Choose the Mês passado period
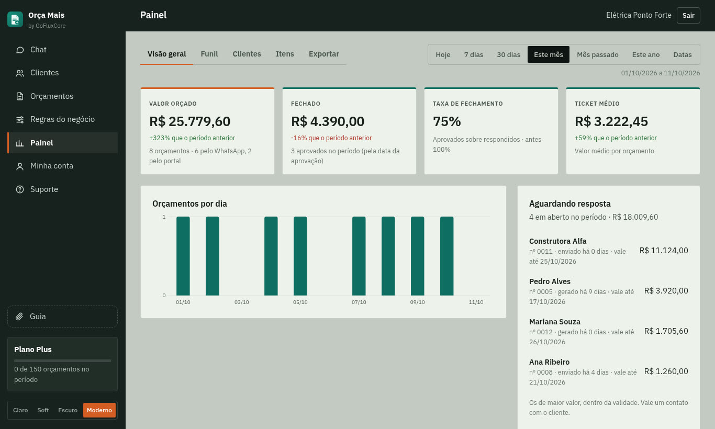 [598, 54]
